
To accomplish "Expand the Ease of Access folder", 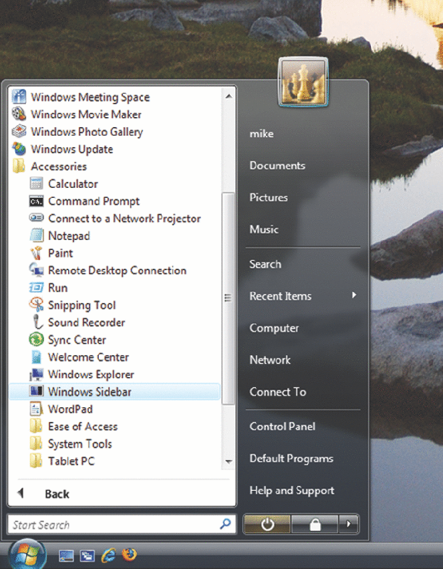I will (x=82, y=427).
